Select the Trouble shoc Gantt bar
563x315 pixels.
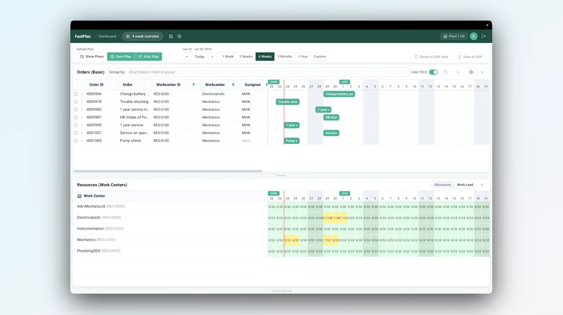[x=288, y=102]
